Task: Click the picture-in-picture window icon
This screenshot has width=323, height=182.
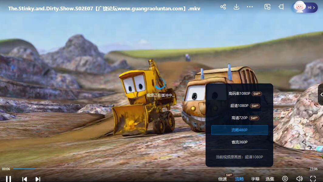Action: tap(267, 7)
